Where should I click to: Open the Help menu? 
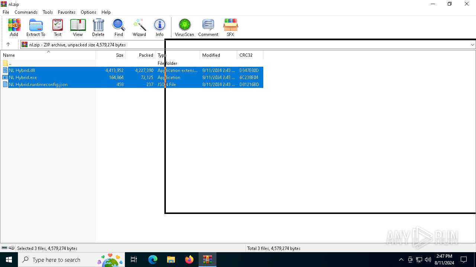point(106,12)
